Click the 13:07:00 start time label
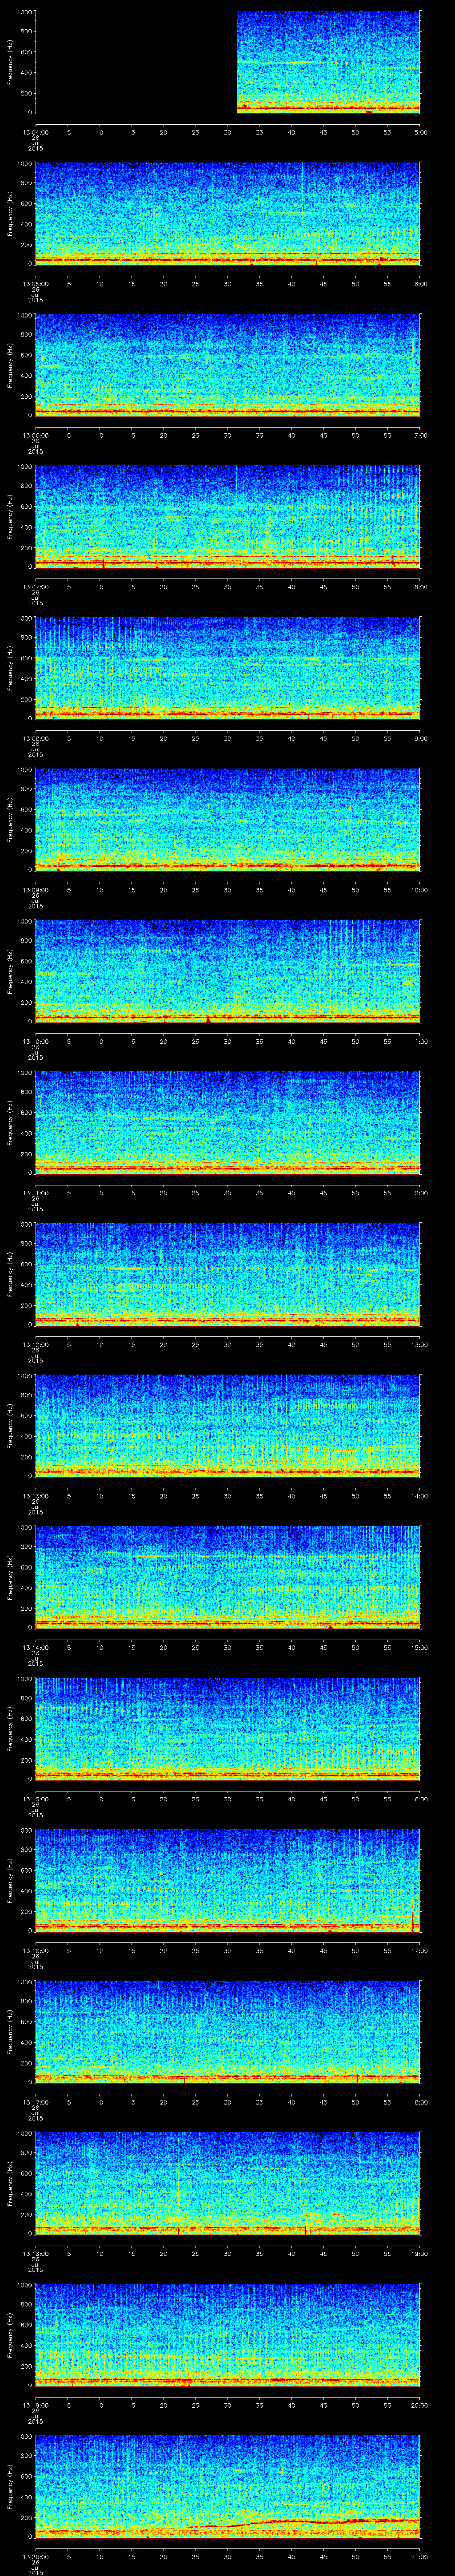 [35, 587]
